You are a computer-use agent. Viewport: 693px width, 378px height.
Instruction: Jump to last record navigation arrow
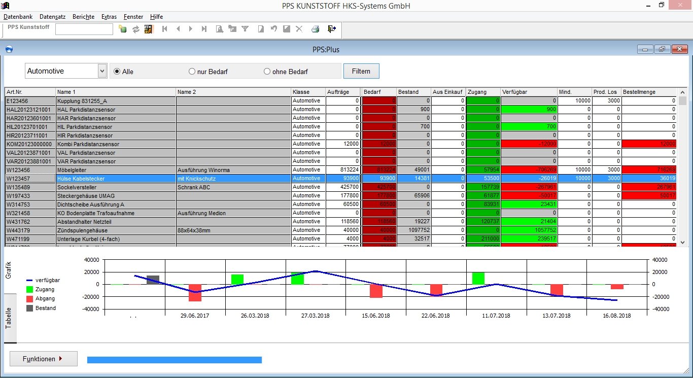tap(204, 29)
